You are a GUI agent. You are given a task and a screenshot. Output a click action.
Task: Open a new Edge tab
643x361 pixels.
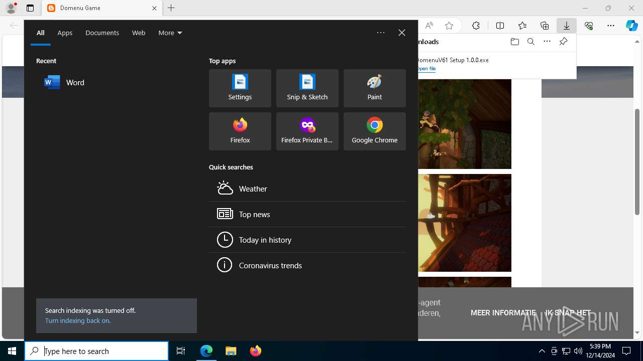(x=171, y=8)
